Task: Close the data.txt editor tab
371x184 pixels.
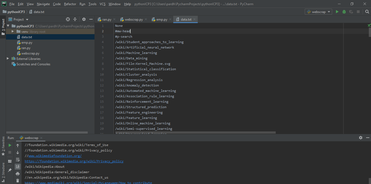Action: pos(194,19)
